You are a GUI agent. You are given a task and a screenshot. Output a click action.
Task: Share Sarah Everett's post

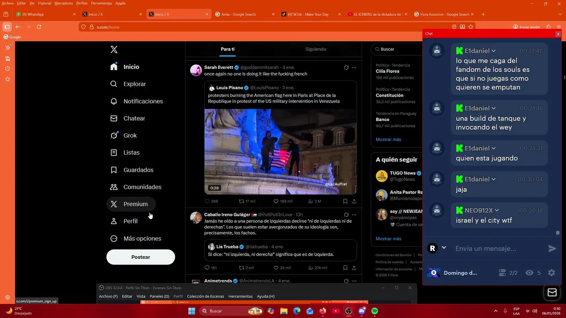[x=354, y=201]
